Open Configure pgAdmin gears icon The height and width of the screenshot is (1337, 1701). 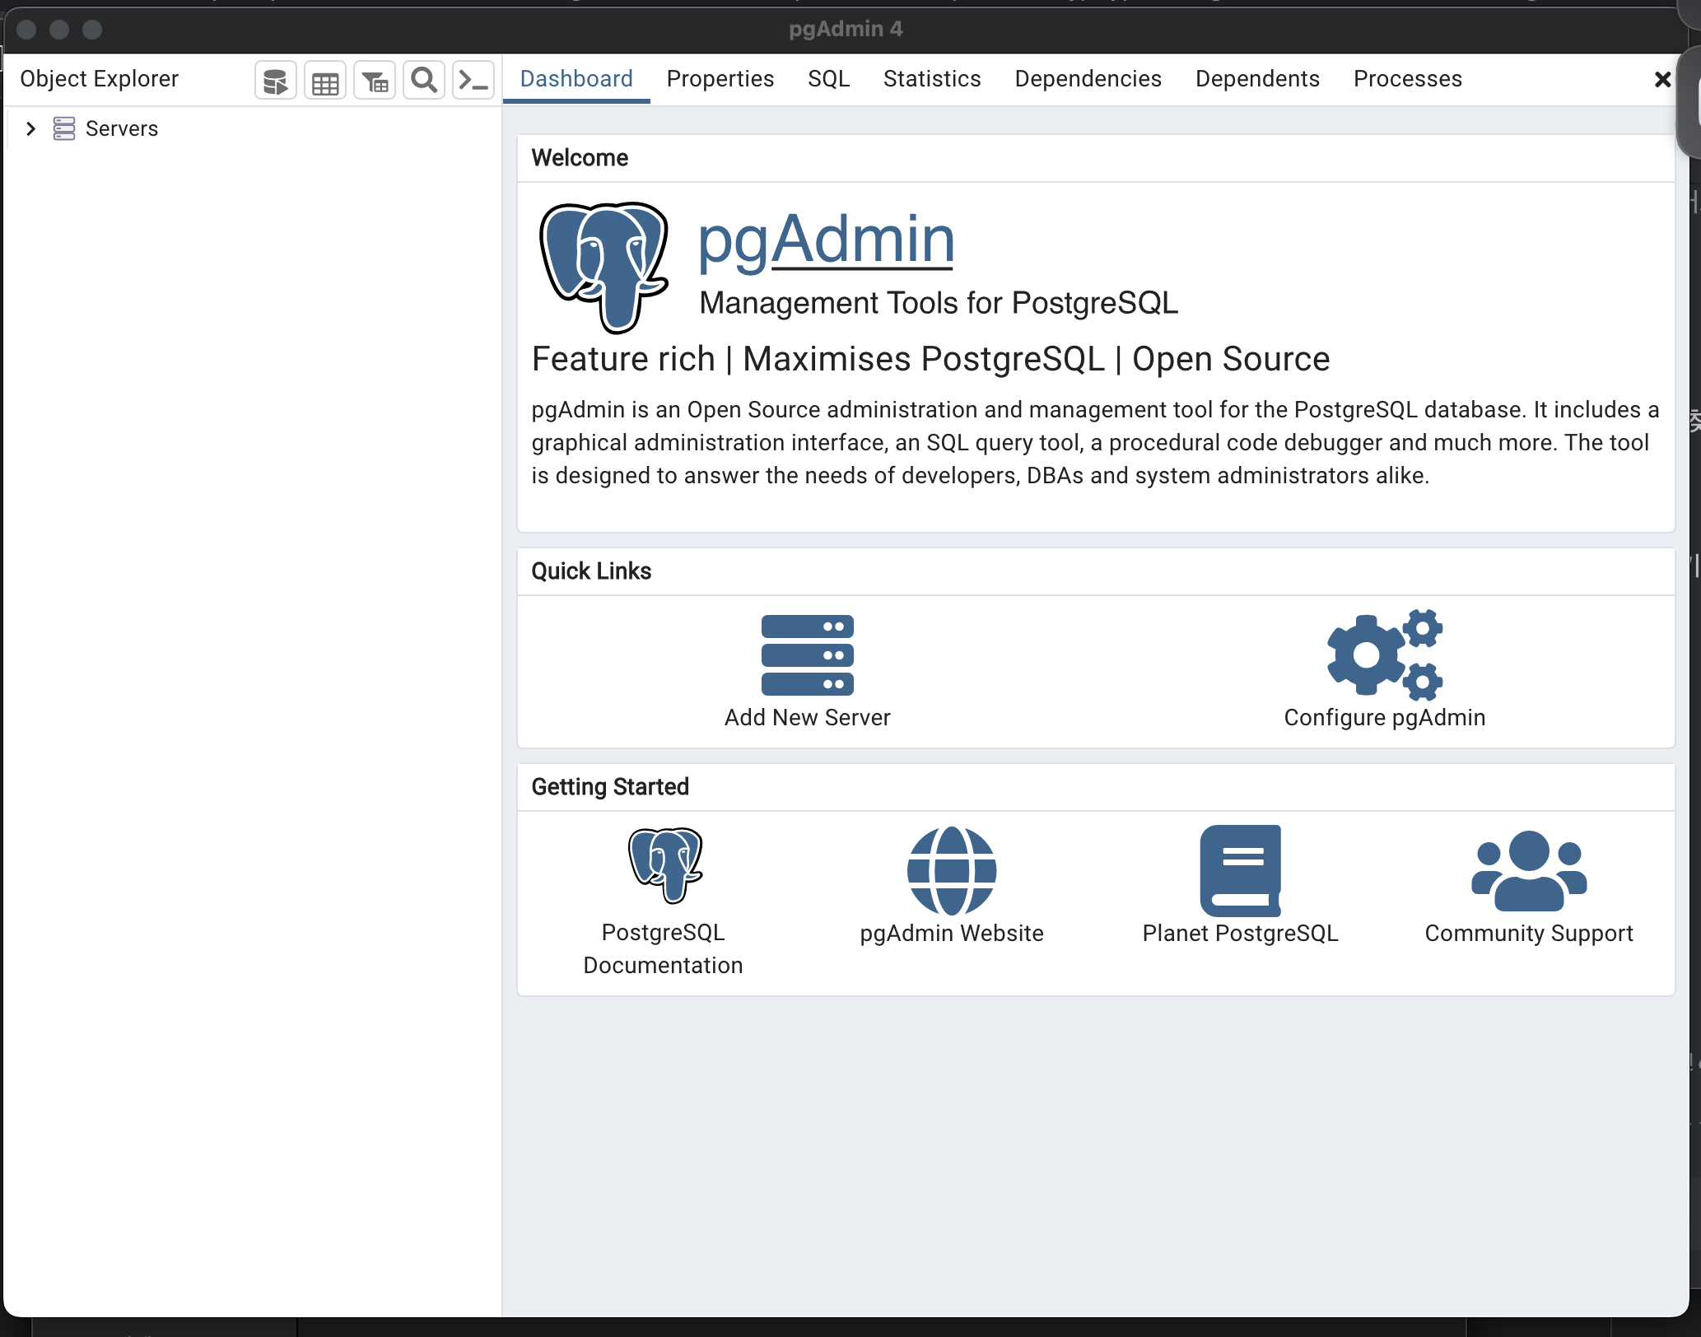tap(1384, 655)
